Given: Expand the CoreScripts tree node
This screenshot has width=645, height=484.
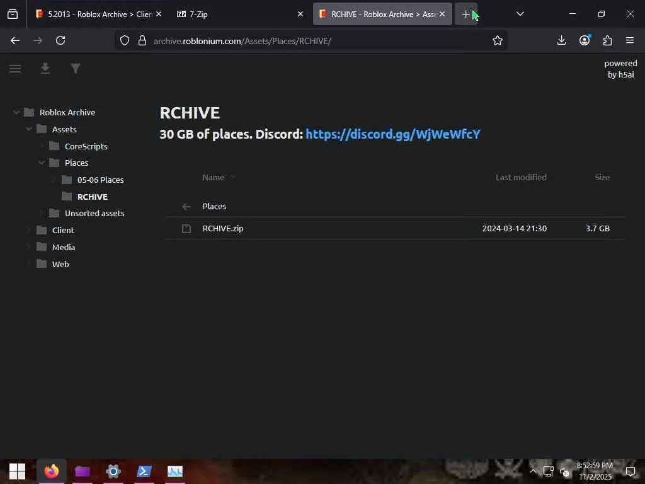Looking at the screenshot, I should [42, 146].
